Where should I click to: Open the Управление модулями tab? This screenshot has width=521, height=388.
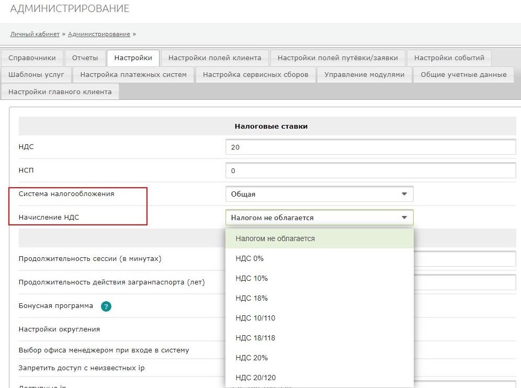[364, 75]
